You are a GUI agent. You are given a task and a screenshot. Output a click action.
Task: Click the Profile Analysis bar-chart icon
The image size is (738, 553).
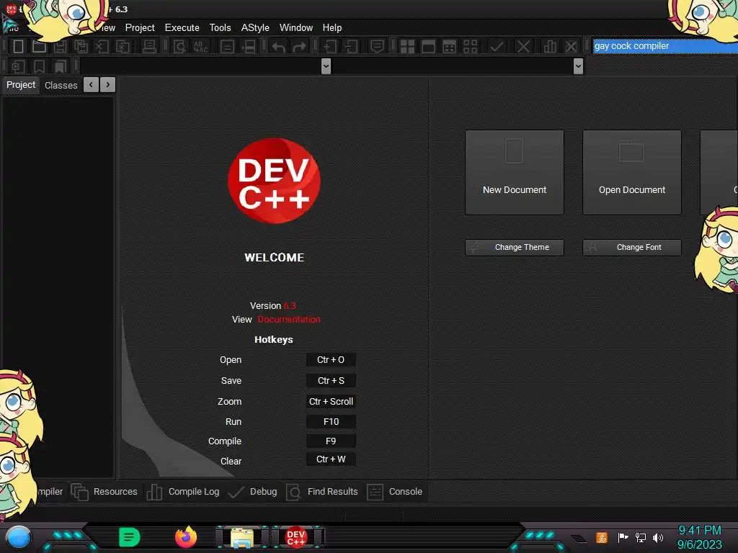(x=549, y=46)
